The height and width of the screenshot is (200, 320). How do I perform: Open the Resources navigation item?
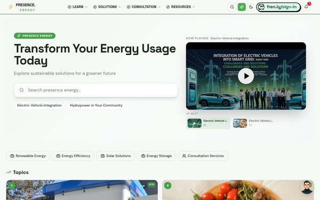181,7
